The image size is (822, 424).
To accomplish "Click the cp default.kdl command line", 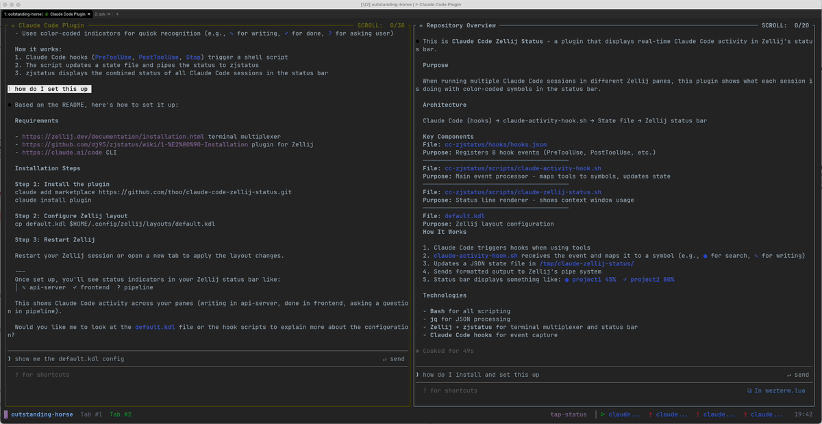I will tap(115, 224).
